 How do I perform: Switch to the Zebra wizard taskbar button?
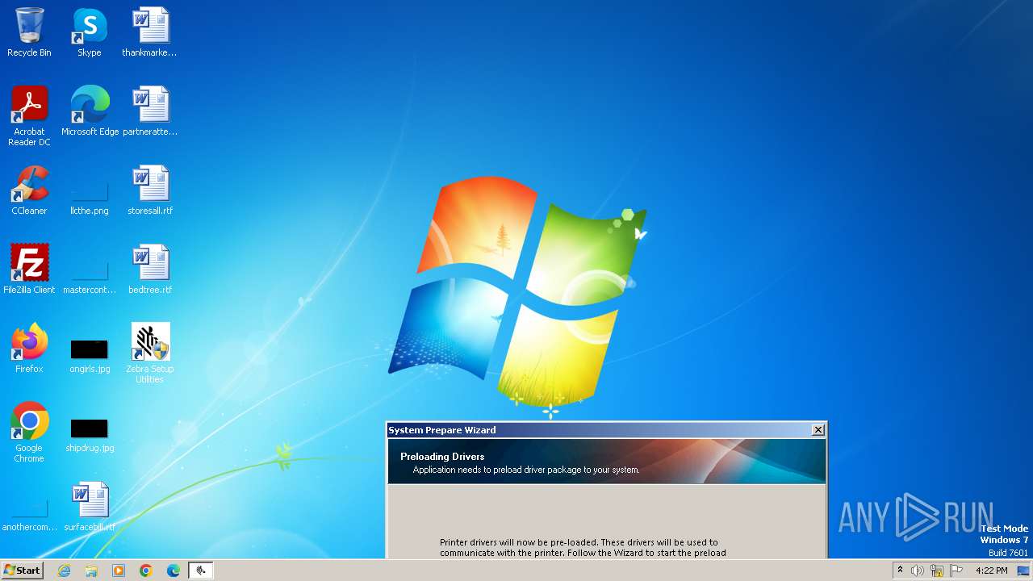point(201,571)
